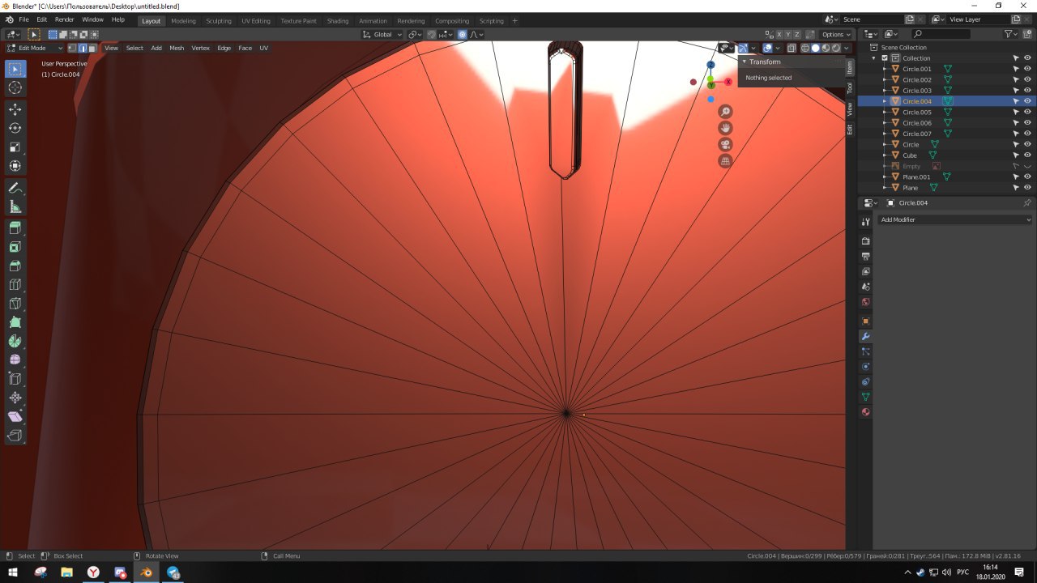Uncheck the Collection exclude checkbox
This screenshot has height=583, width=1037.
pyautogui.click(x=885, y=58)
